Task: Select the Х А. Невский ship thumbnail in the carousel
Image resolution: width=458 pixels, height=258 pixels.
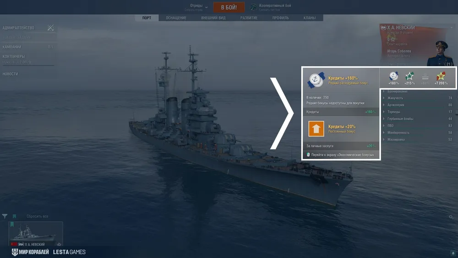Action: coord(36,234)
